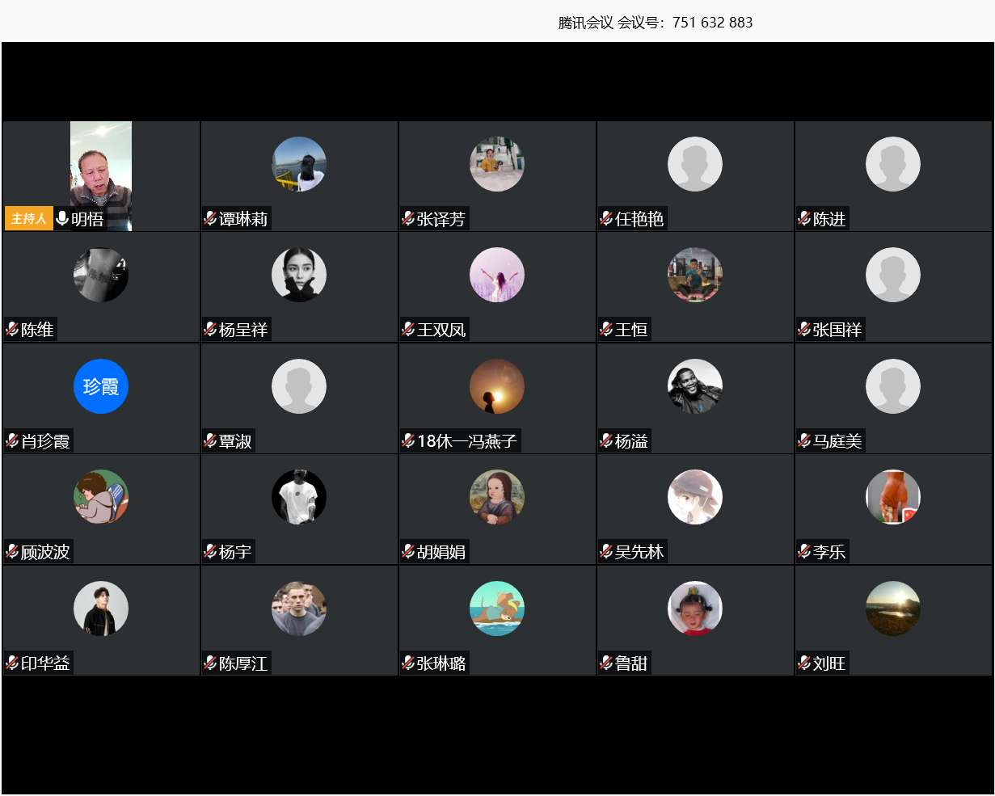Screen dimensions: 995x796
Task: Select the default avatar of 陈进
Action: 893,164
